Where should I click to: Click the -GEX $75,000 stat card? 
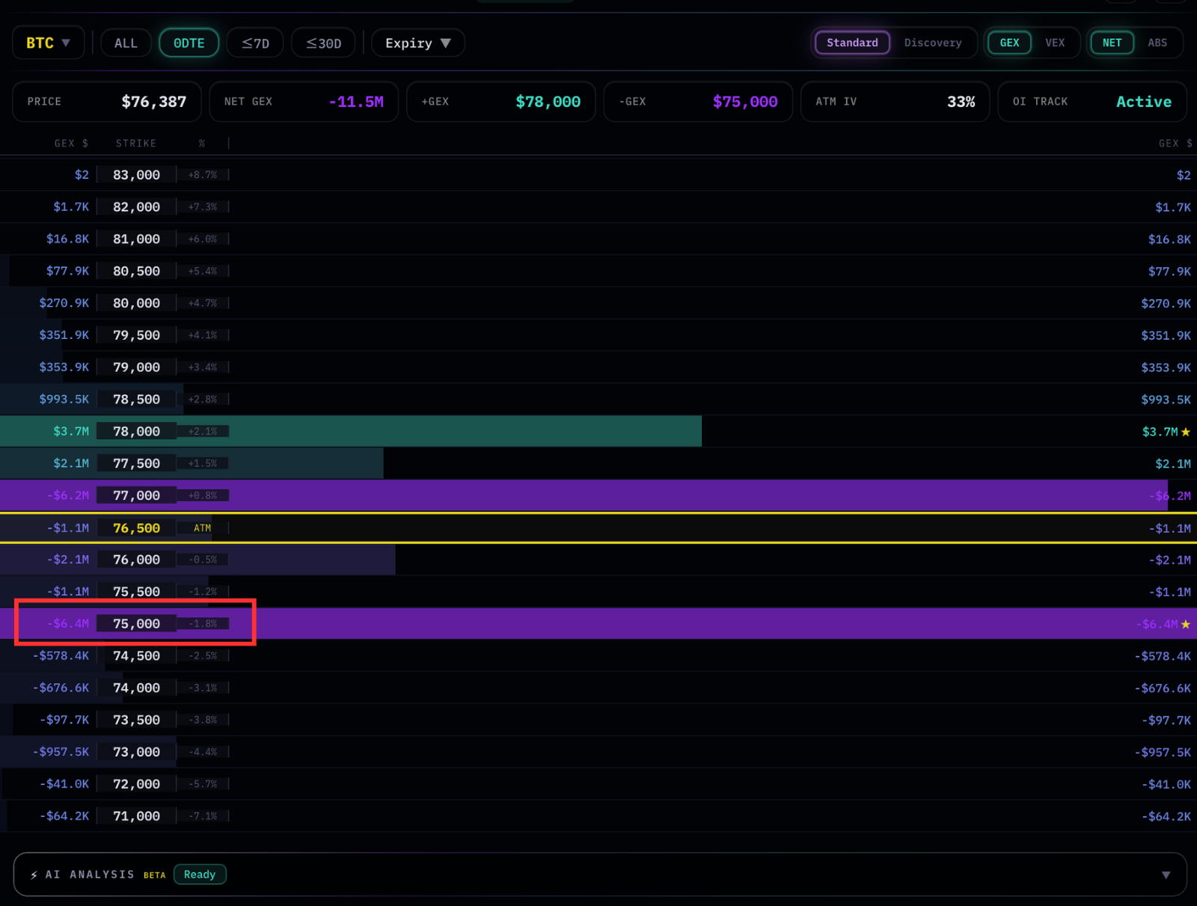[x=698, y=101]
